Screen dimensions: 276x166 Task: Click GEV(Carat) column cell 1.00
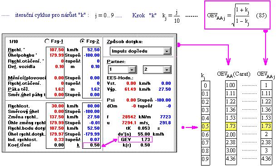(231, 85)
